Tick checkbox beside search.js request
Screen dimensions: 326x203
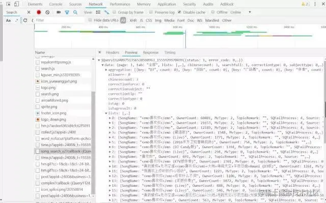37,69
